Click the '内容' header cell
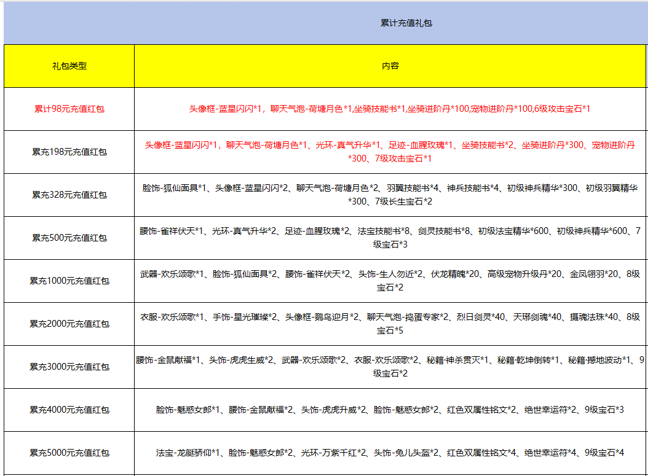This screenshot has width=648, height=476. (x=390, y=66)
